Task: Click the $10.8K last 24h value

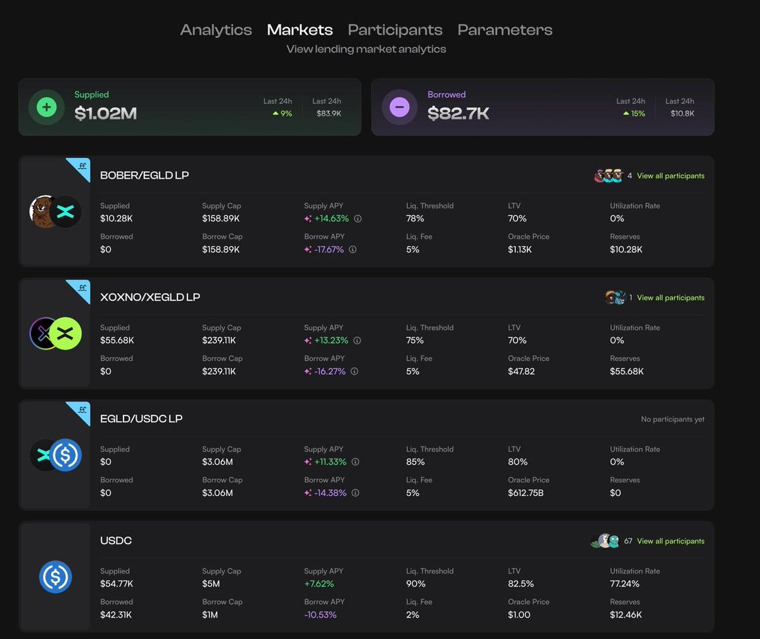Action: click(x=682, y=113)
